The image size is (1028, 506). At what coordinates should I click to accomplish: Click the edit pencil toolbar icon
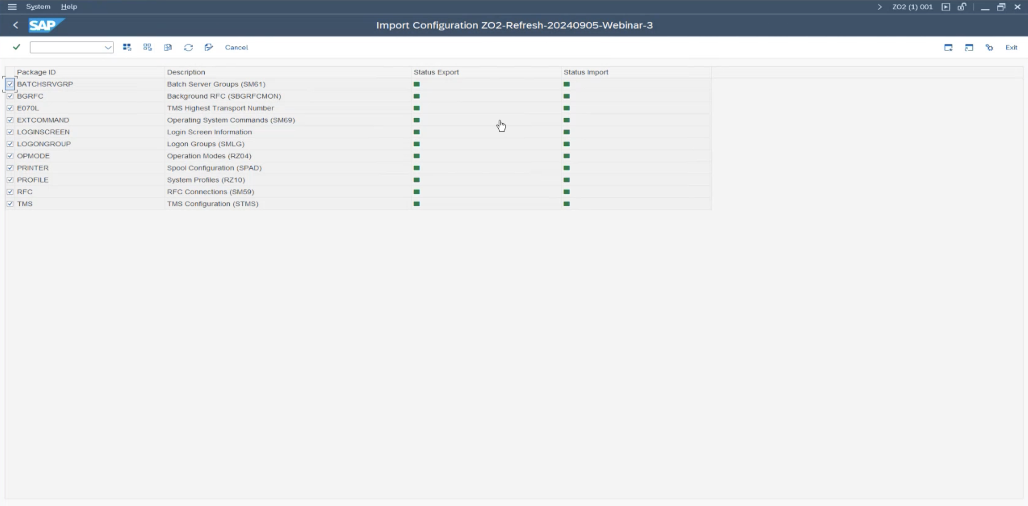(209, 47)
